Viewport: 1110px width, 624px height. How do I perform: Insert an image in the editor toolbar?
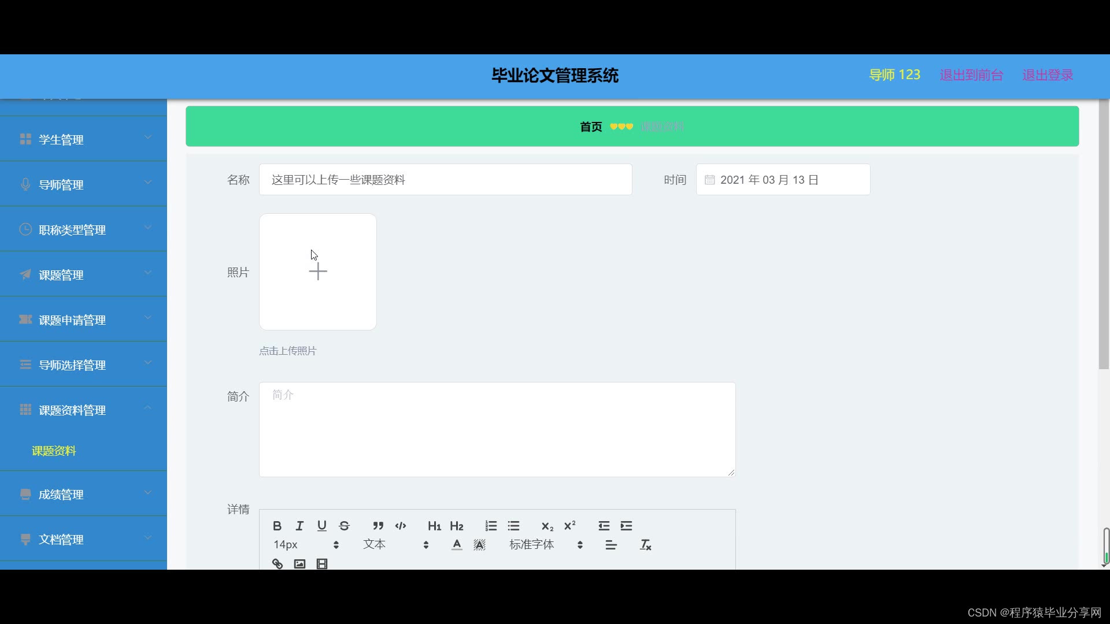click(299, 564)
